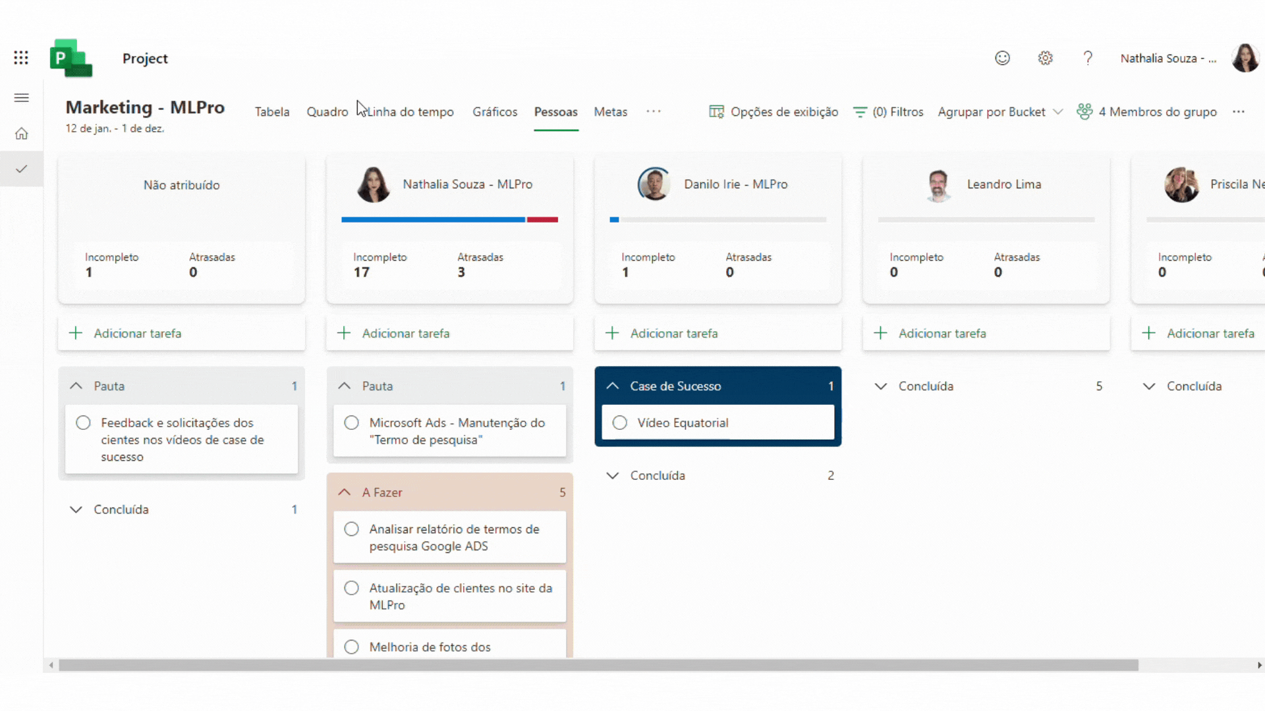This screenshot has width=1265, height=711.
Task: Collapse the A Fazer bucket
Action: tap(345, 492)
